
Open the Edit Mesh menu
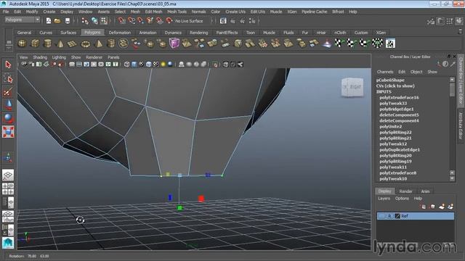[x=153, y=12]
